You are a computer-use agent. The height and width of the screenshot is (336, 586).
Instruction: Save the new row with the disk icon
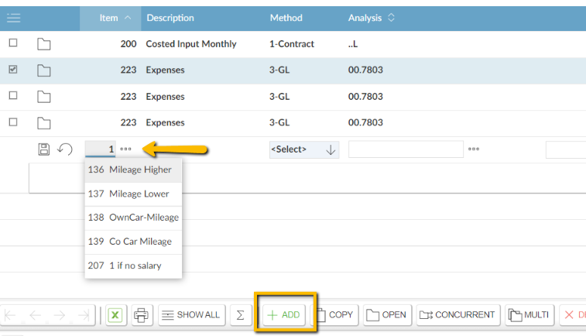pos(43,149)
